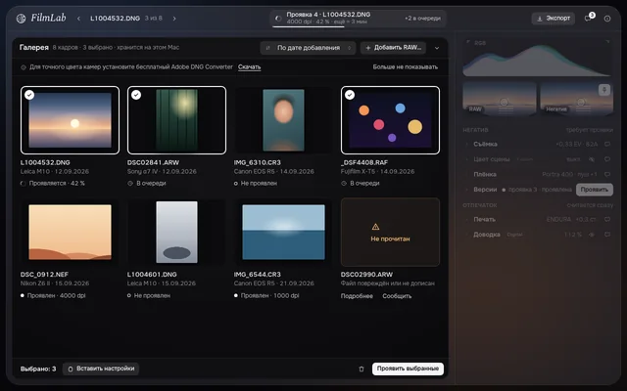Go to the previous frame with left arrow
The width and height of the screenshot is (627, 391).
pyautogui.click(x=78, y=19)
